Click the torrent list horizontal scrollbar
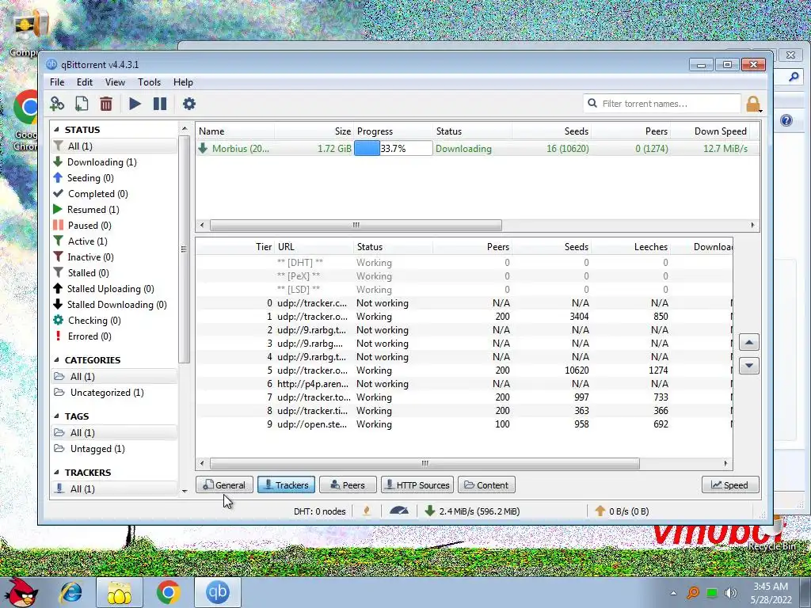 point(356,226)
